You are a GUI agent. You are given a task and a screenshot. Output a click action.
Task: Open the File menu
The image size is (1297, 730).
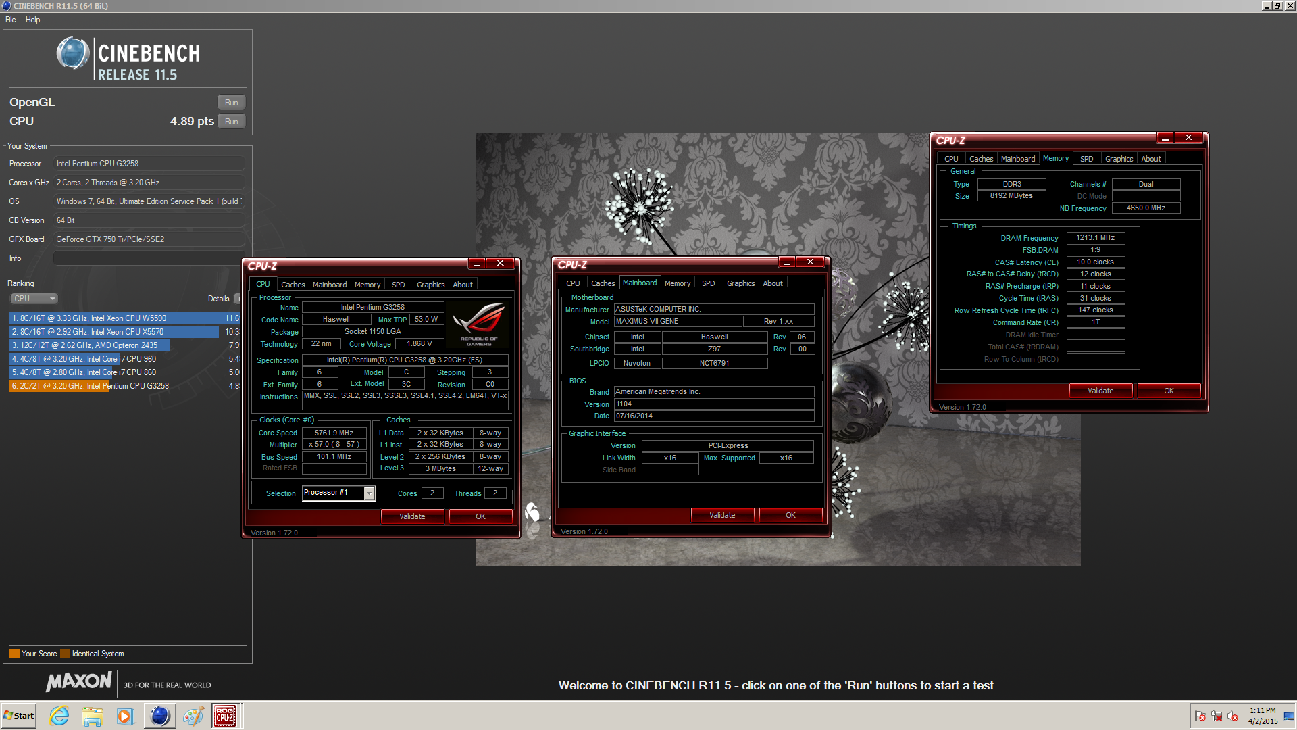pyautogui.click(x=11, y=20)
